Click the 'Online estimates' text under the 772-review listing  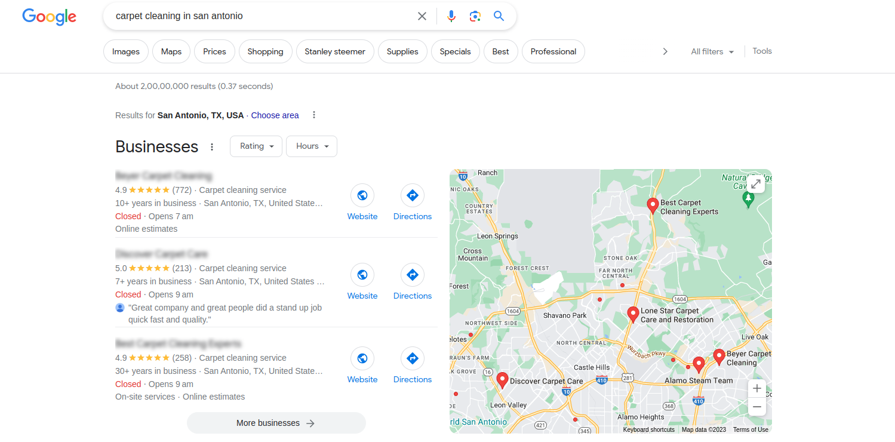[146, 229]
